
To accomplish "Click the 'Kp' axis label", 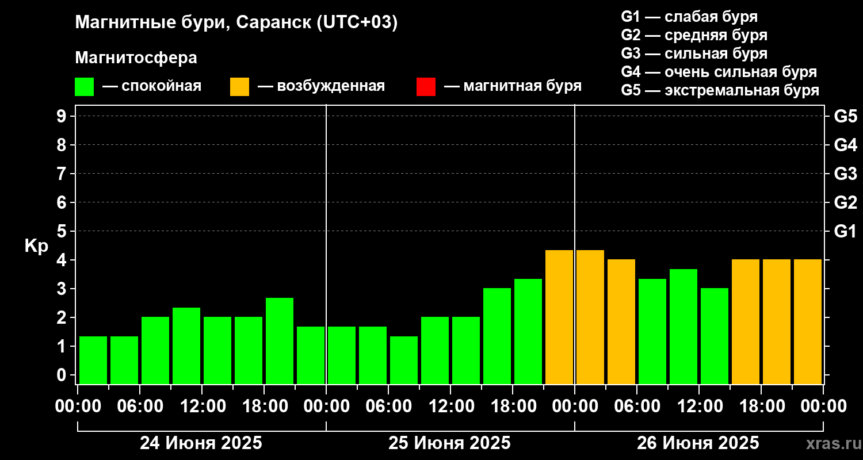I will [x=36, y=246].
